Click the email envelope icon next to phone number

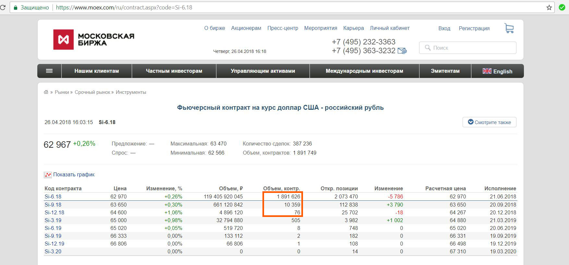402,51
